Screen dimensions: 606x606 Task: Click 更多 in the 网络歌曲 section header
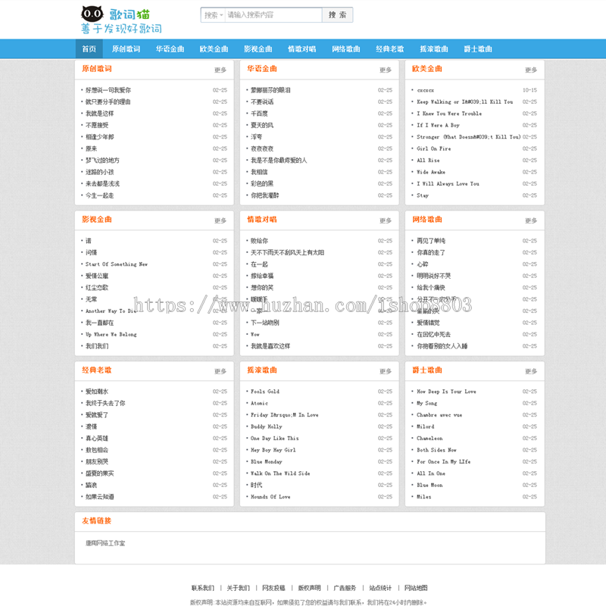point(531,220)
